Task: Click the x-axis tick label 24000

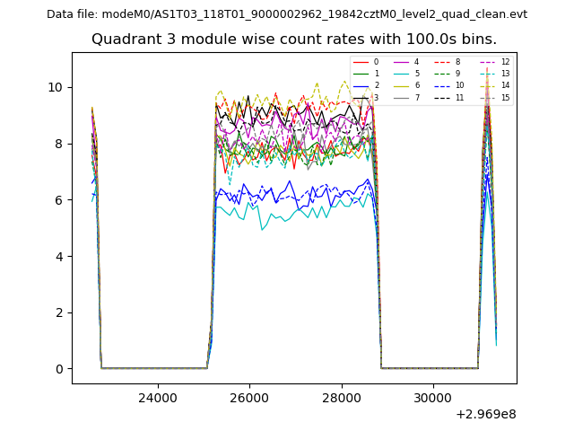Action: pos(157,397)
